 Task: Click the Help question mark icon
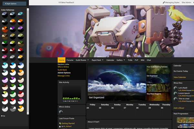tap(2, 116)
